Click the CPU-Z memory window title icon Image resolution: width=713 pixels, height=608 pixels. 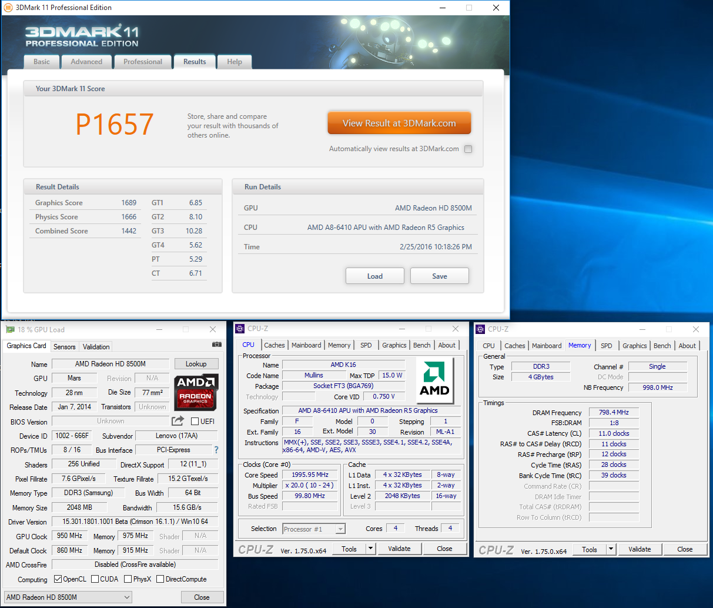480,329
